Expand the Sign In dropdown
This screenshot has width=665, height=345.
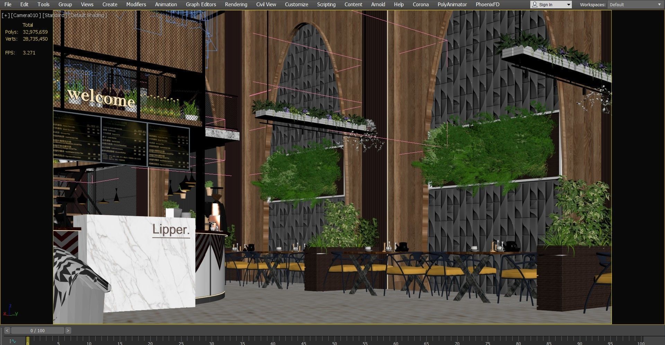568,5
